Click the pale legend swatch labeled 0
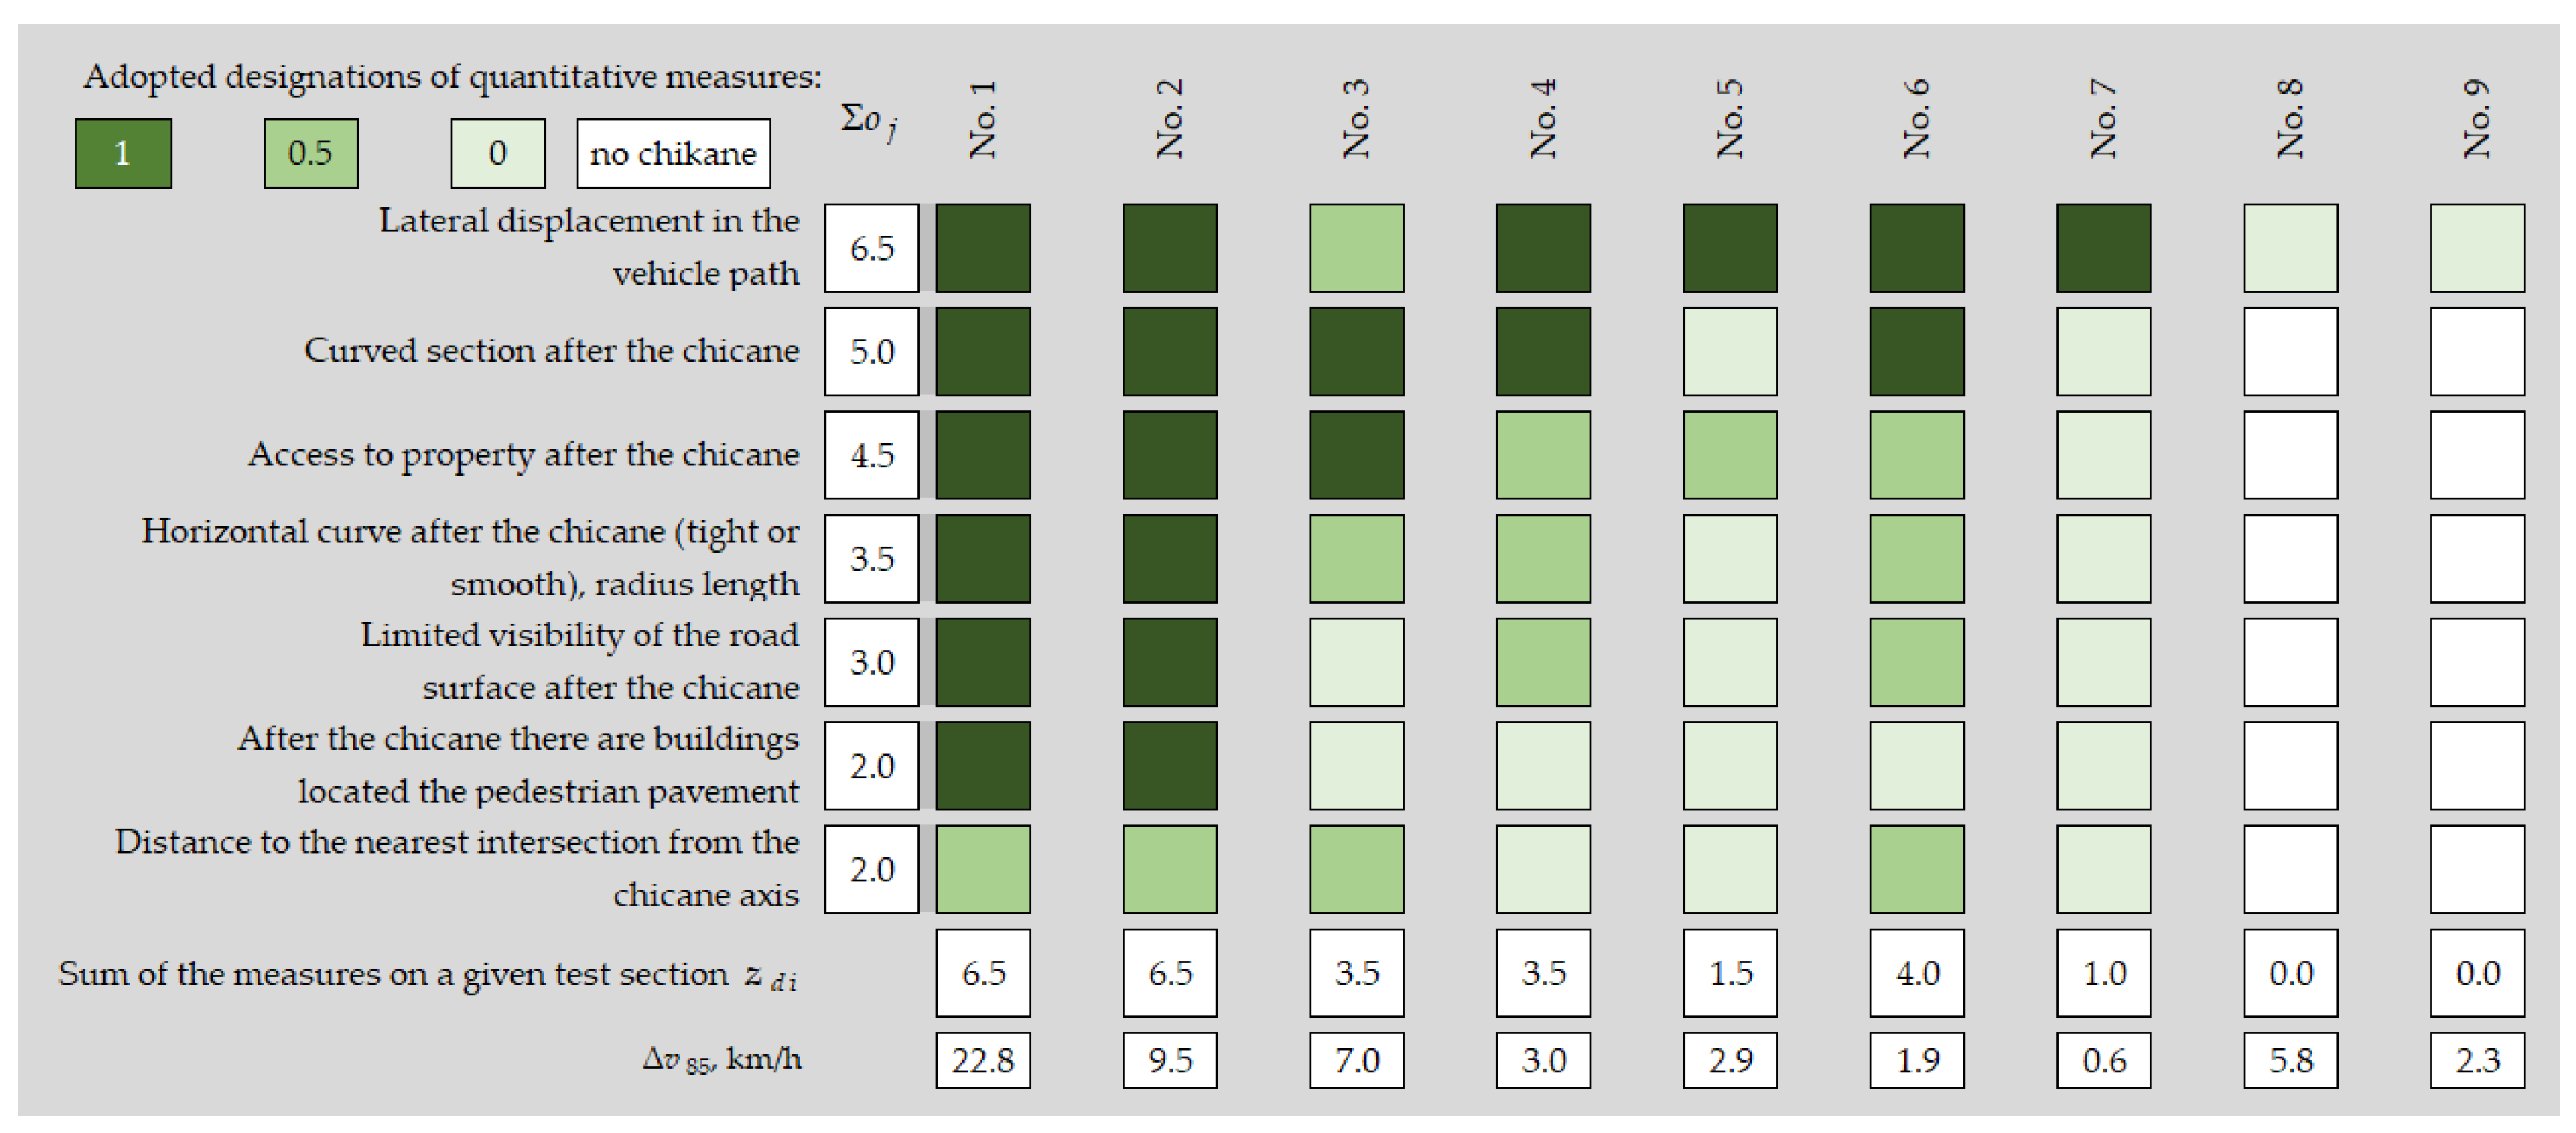Viewport: 2576px width, 1133px height. pos(497,153)
